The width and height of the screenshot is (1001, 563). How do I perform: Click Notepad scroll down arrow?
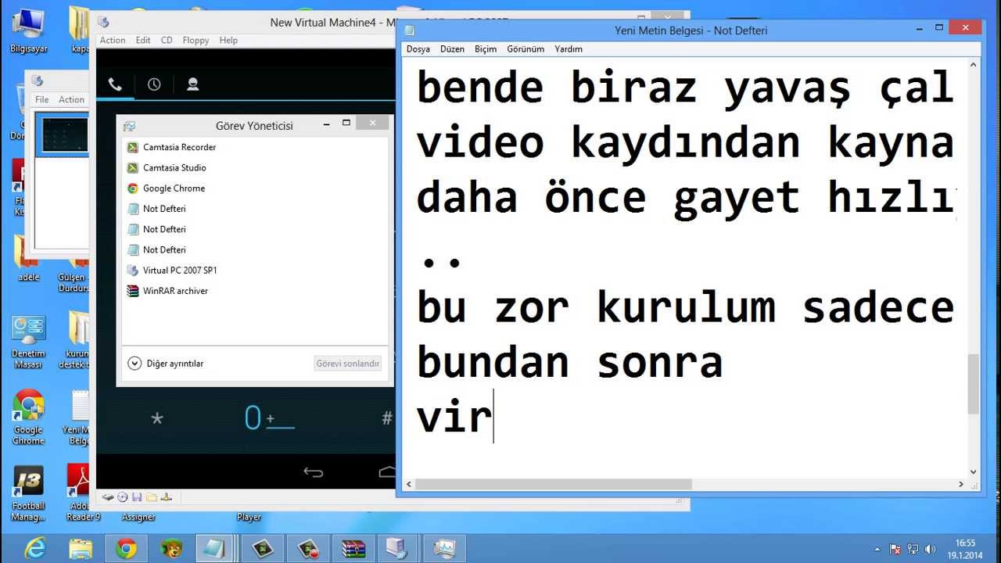974,472
